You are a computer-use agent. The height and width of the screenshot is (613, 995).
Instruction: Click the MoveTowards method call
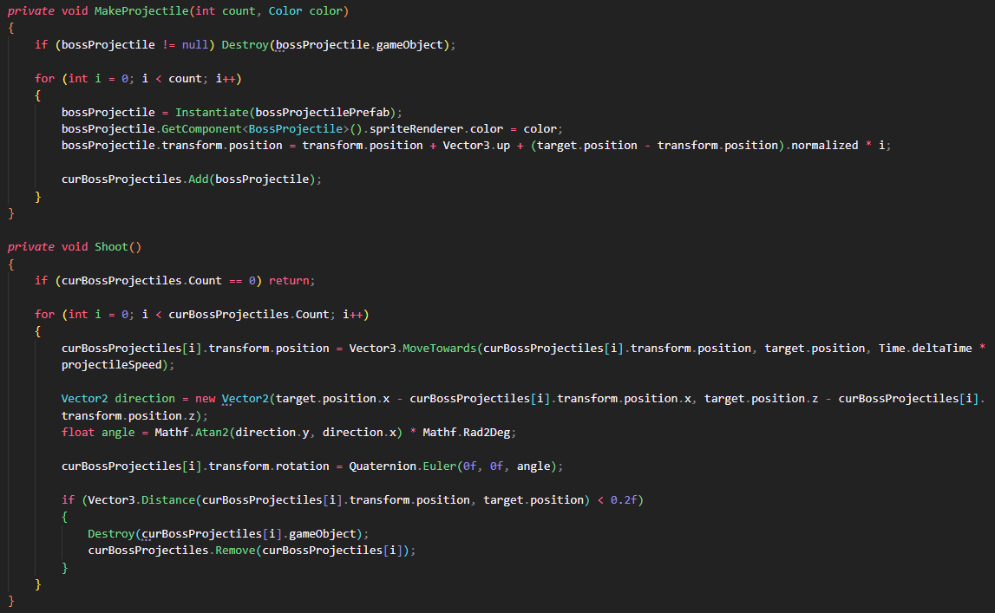coord(439,349)
